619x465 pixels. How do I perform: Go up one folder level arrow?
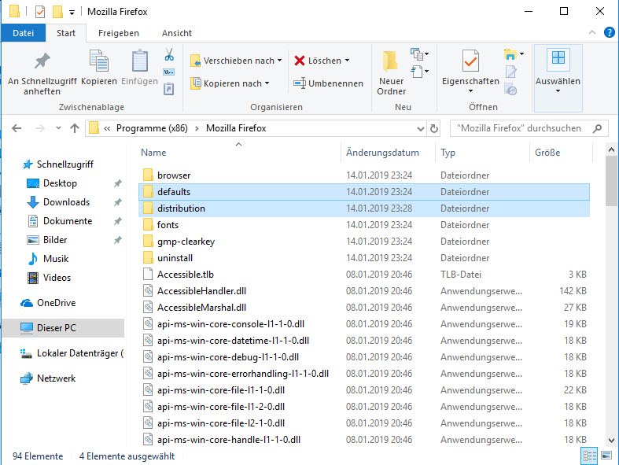point(75,128)
